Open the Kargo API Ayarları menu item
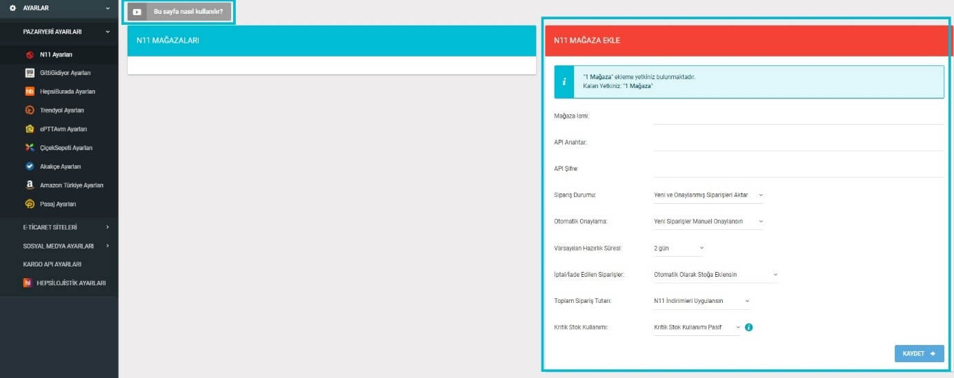Screen dimensions: 954x378 (x=52, y=264)
